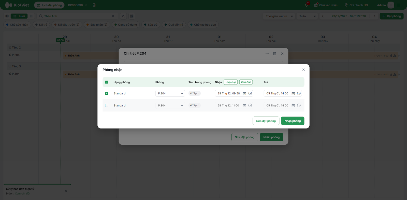
Task: Toggle the select-all checkbox in Phòng nhận header
Action: click(x=107, y=82)
